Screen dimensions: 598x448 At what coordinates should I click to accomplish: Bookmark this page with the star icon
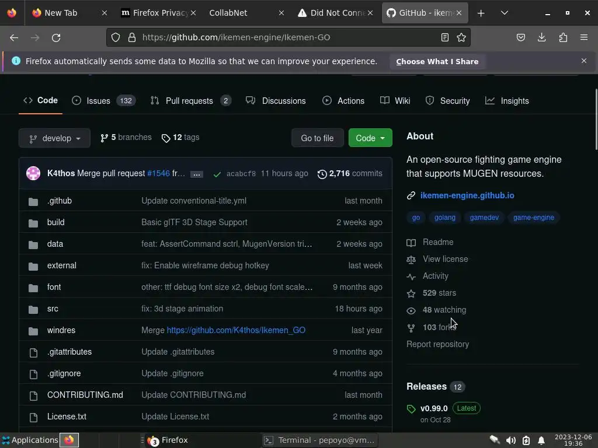(461, 37)
